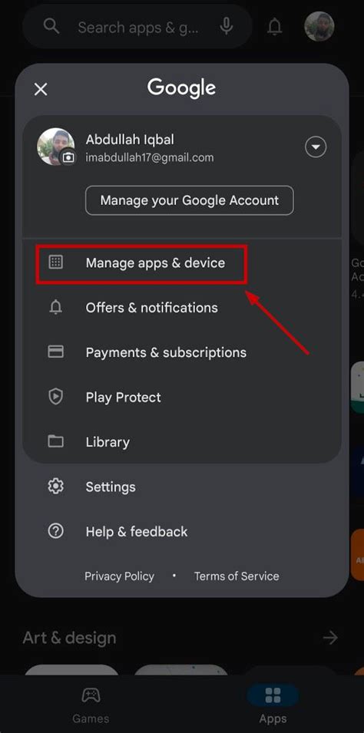Open notifications via the bell icon
Image resolution: width=364 pixels, height=733 pixels.
tap(275, 27)
